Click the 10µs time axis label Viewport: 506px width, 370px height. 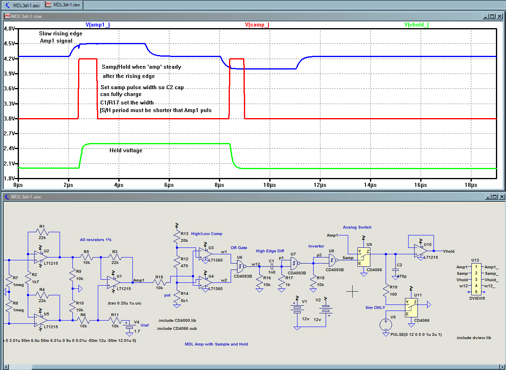(x=270, y=185)
